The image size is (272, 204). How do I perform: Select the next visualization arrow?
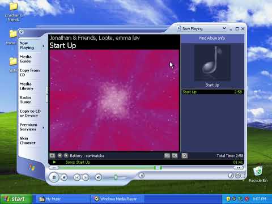pyautogui.click(x=66, y=156)
